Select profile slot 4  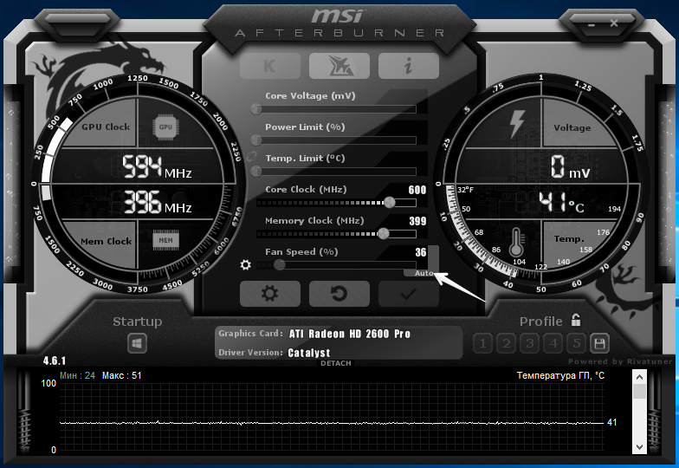pyautogui.click(x=553, y=343)
